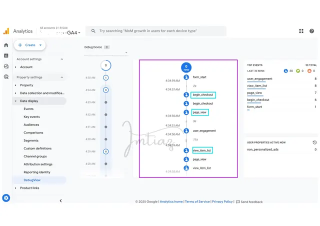Click the green key events count icon
Image resolution: width=320 pixels, height=226 pixels.
point(298,71)
